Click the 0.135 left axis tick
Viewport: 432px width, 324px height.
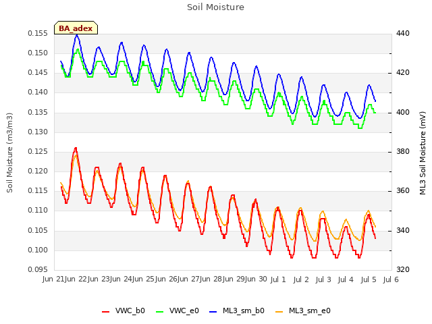(x=38, y=113)
